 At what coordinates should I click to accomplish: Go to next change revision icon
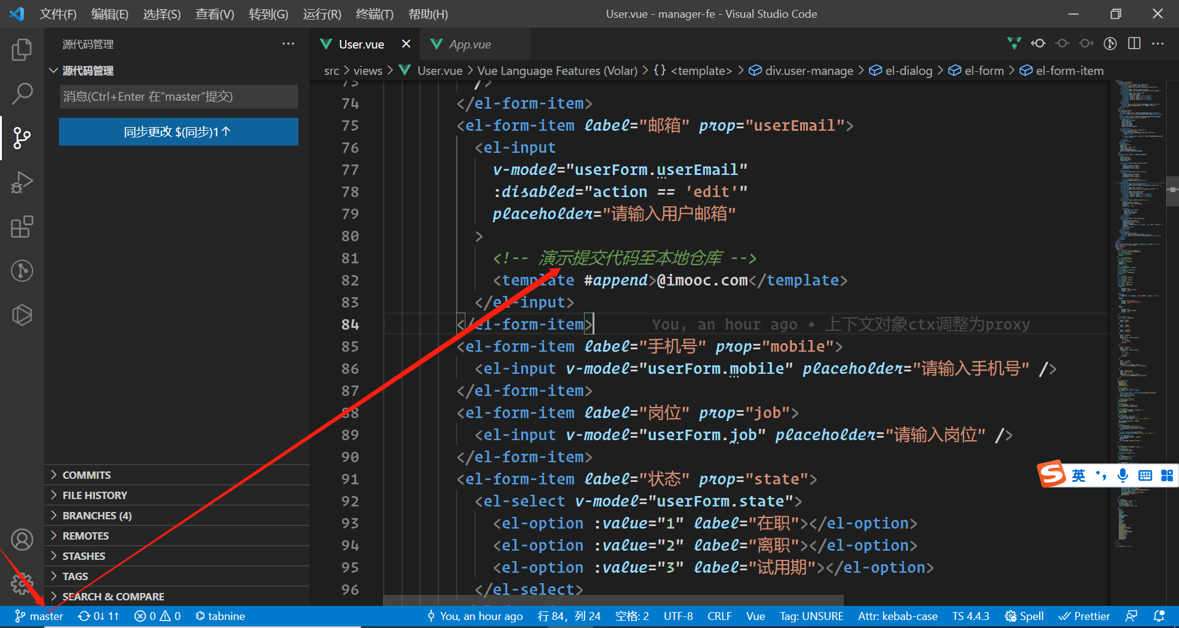(x=1086, y=44)
